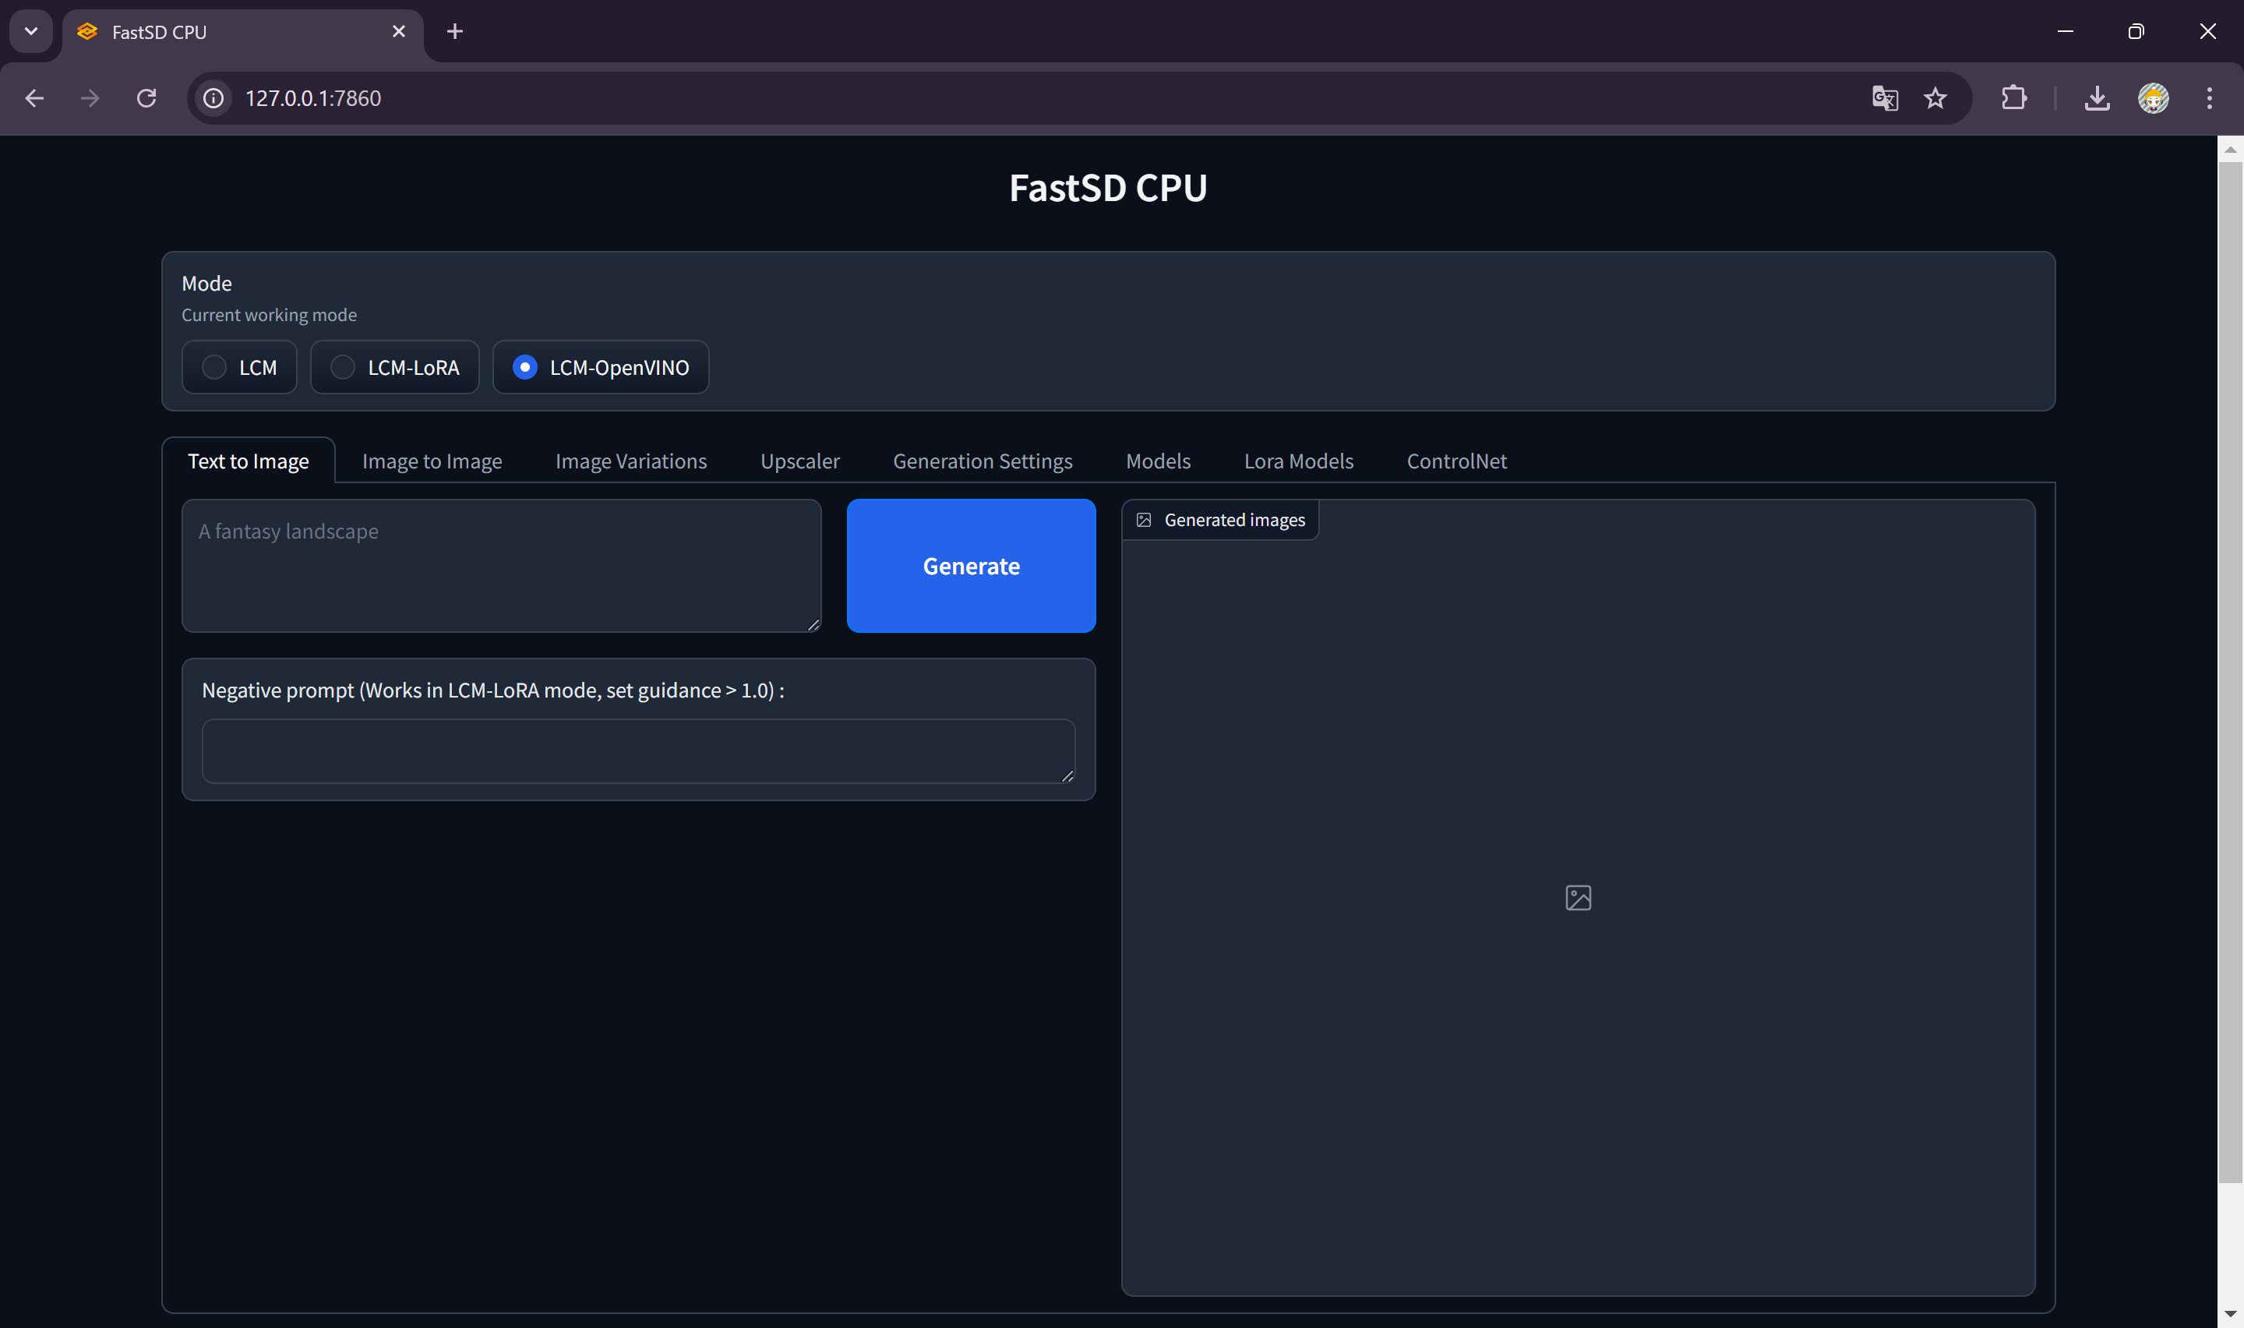Open the browser Extensions icon
Image resolution: width=2244 pixels, height=1328 pixels.
(2014, 98)
